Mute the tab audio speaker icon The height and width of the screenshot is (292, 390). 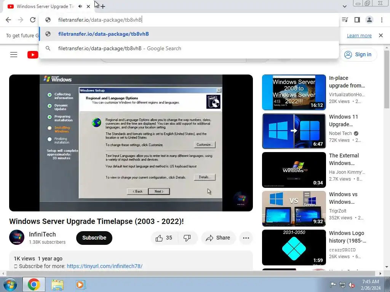[x=80, y=6]
